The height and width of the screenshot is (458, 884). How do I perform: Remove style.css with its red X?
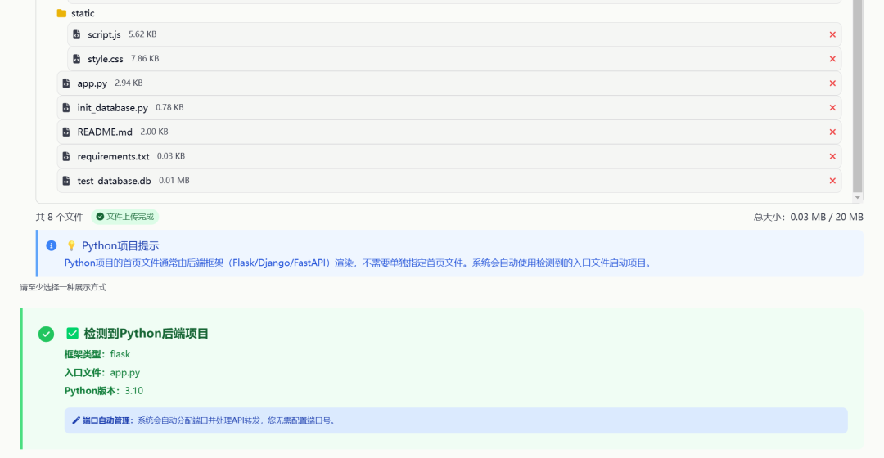pyautogui.click(x=832, y=59)
